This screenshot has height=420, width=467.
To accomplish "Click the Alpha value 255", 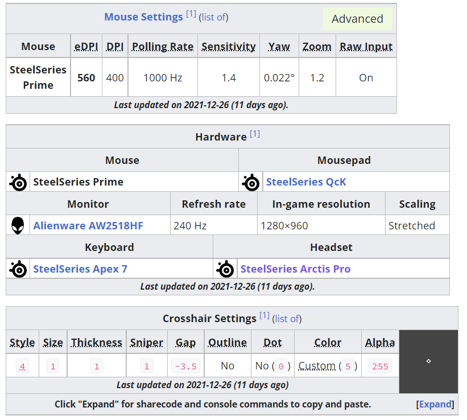I will (x=380, y=366).
